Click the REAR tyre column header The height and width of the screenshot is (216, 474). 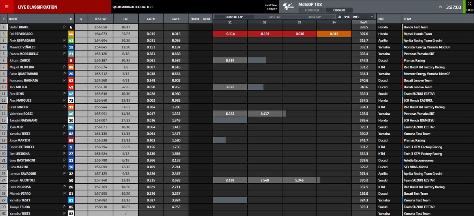tap(207, 19)
